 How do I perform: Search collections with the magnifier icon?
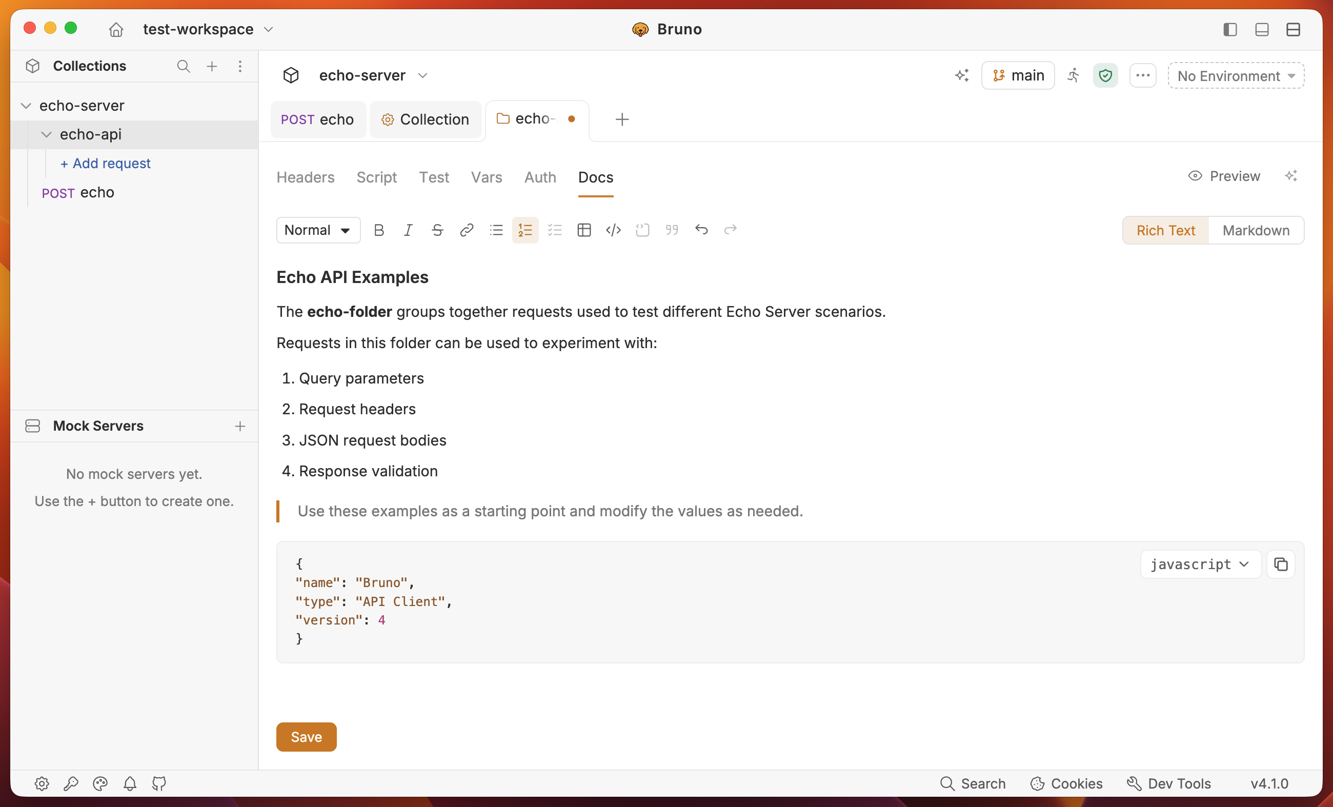coord(184,66)
